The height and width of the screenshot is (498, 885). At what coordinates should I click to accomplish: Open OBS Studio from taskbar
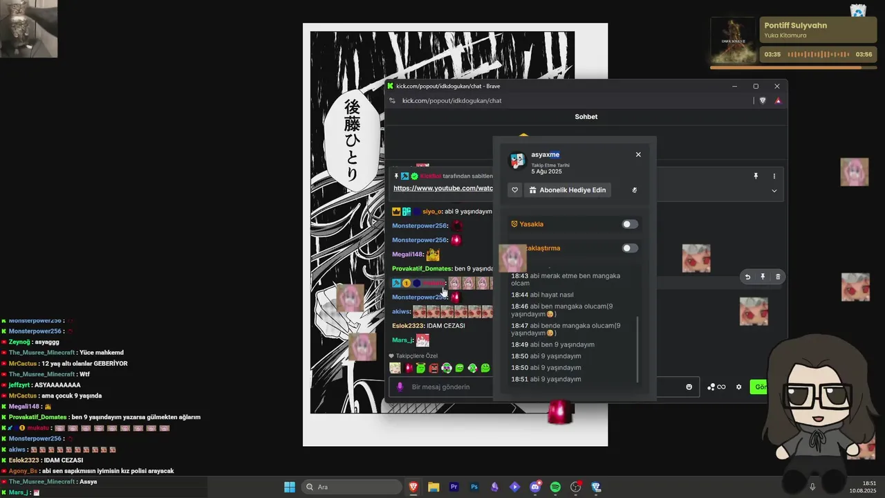pos(575,487)
